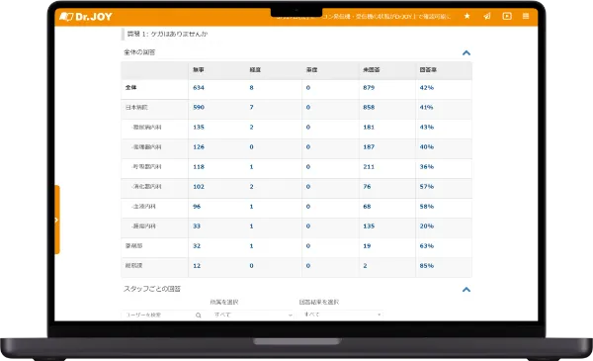Click the 76 unanswered cell
593x361 pixels.
[367, 187]
